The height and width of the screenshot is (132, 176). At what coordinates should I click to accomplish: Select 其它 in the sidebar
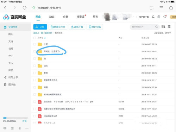tap(11, 70)
